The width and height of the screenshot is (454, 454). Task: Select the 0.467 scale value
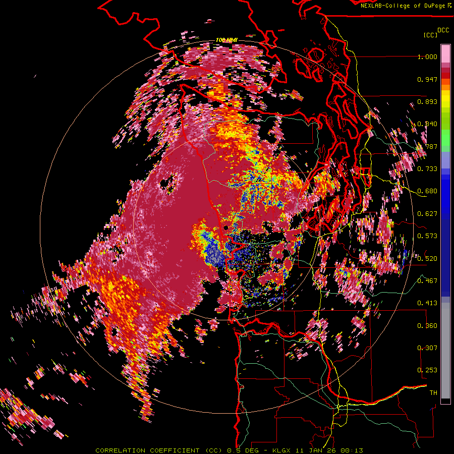click(427, 280)
